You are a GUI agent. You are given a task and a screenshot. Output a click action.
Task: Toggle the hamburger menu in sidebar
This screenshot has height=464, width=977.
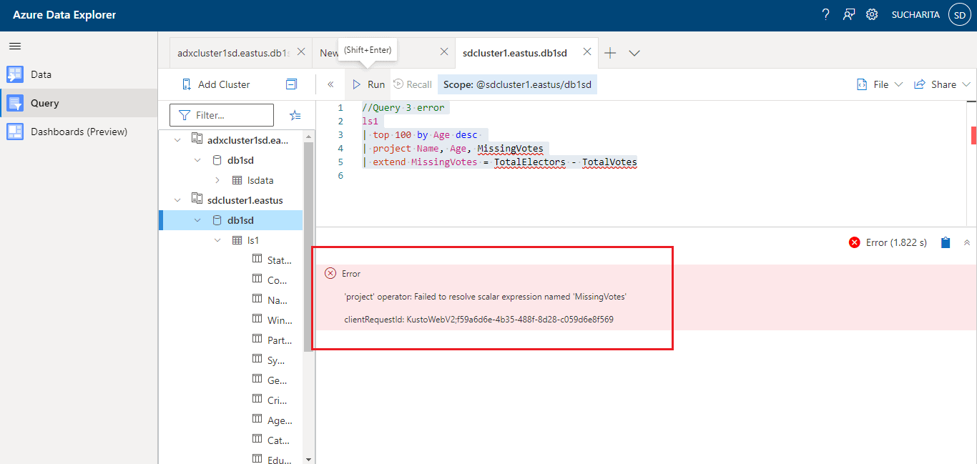coord(14,45)
